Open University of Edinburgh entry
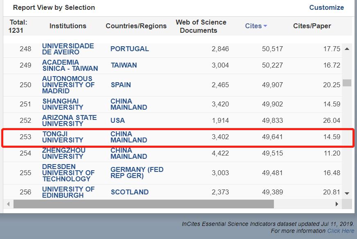 (68, 192)
